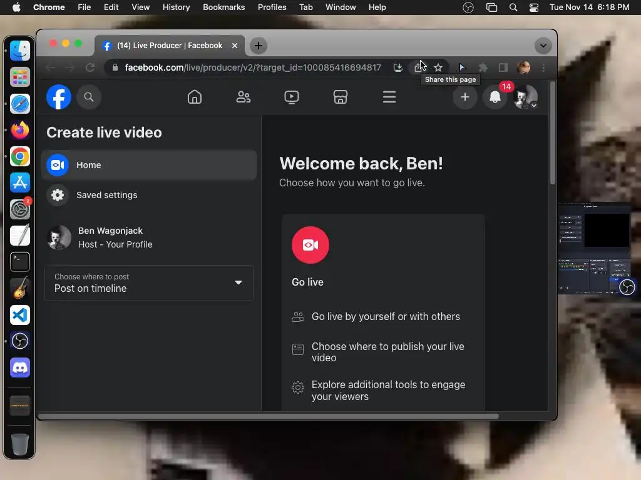The width and height of the screenshot is (641, 480).
Task: Open OBS from the Dock
Action: point(19,341)
